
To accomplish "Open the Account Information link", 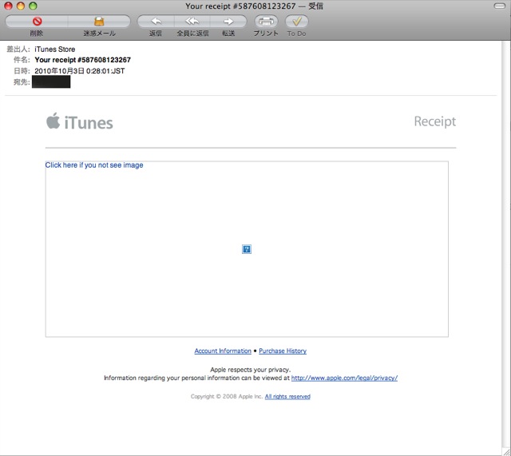I will [223, 351].
